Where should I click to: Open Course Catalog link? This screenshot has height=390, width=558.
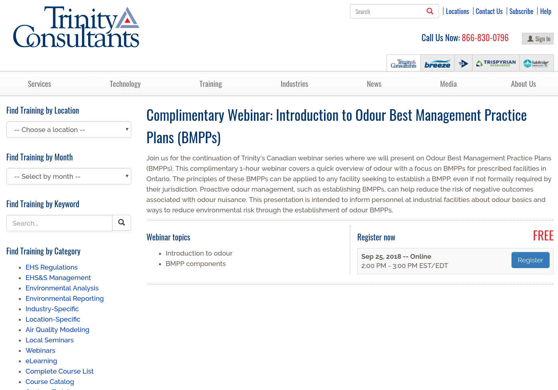tap(50, 382)
